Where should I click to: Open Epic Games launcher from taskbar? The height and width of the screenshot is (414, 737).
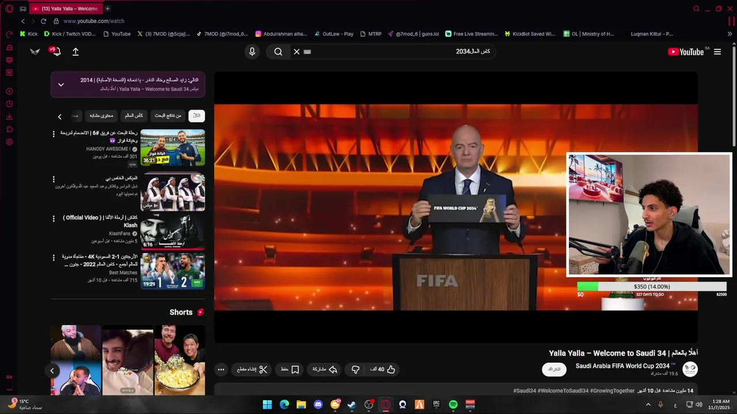436,405
